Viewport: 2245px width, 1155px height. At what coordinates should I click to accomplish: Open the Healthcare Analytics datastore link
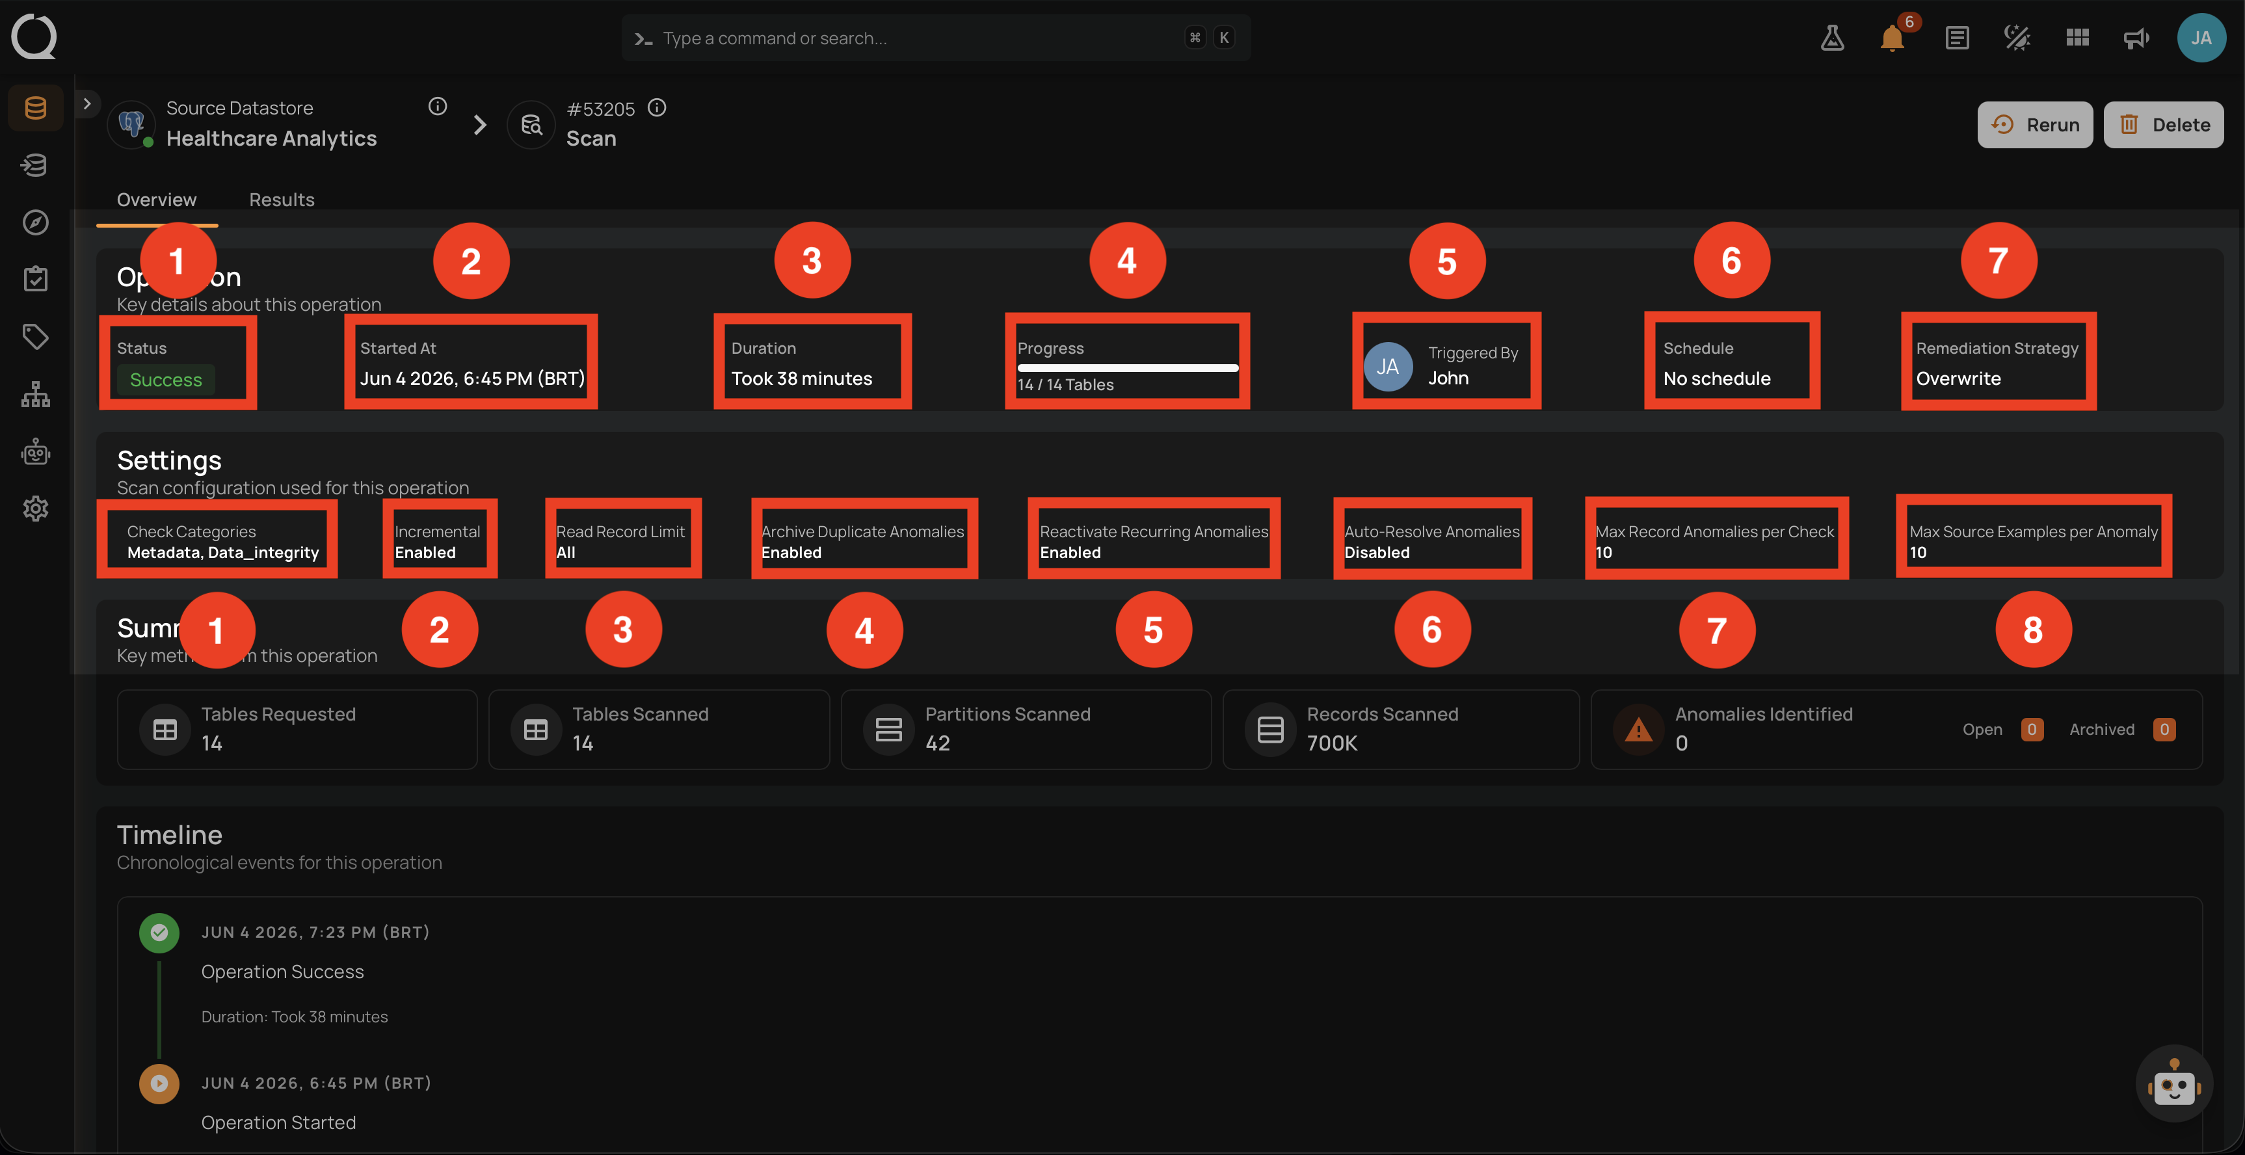(x=271, y=139)
